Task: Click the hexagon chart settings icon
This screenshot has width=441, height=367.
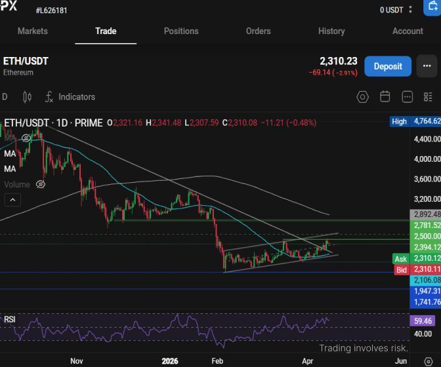Action: (x=362, y=97)
